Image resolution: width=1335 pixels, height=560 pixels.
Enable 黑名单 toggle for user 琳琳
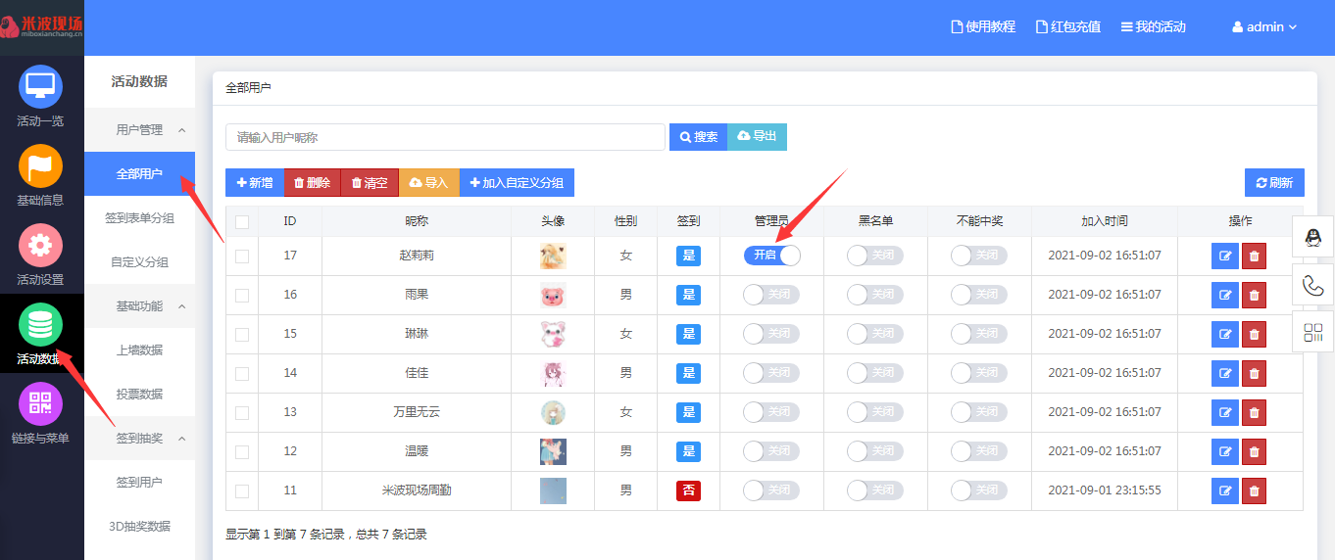coord(875,334)
